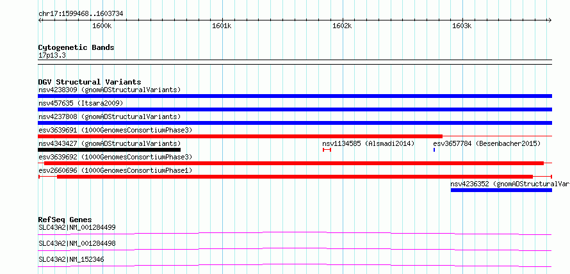Click the left arrow of the ruler

point(40,20)
